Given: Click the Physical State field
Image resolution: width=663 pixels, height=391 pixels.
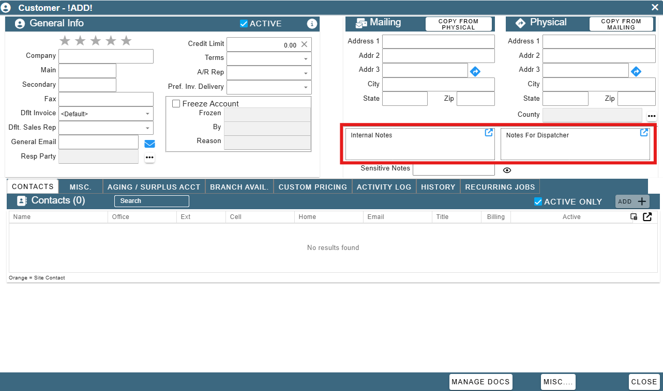Looking at the screenshot, I should click(x=565, y=99).
